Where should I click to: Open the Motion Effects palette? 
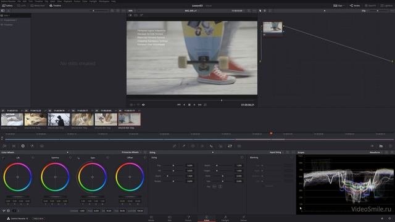[42, 146]
